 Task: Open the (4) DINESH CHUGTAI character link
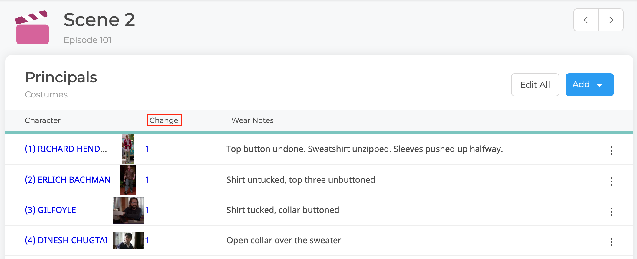[x=66, y=240]
